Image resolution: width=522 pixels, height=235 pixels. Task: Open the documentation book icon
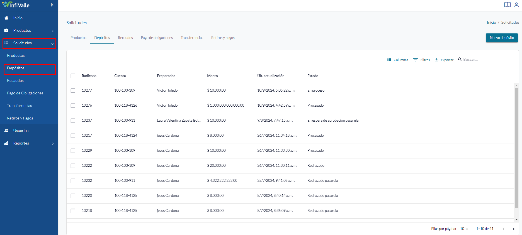coord(507,5)
